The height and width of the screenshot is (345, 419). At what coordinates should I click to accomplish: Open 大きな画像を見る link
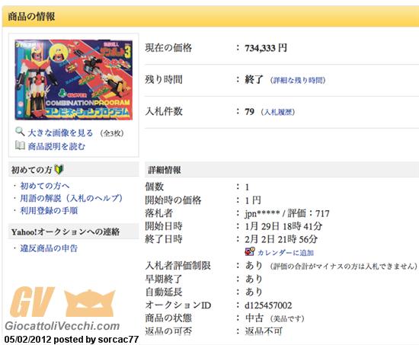click(60, 133)
